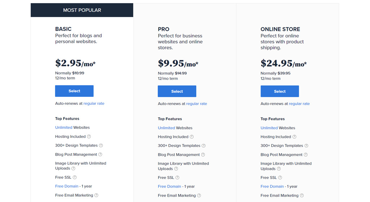Open regular rate link under Basic plan

tap(94, 103)
